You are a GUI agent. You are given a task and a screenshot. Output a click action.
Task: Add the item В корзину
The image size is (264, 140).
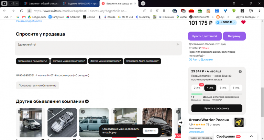pyautogui.click(x=234, y=36)
